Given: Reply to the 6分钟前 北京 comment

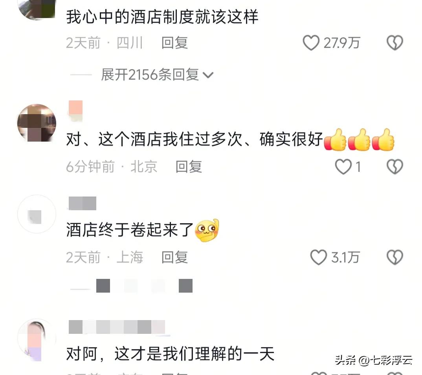Looking at the screenshot, I should (x=189, y=167).
